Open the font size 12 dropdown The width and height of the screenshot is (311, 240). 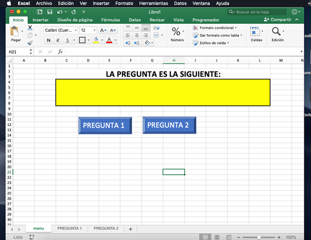click(94, 31)
